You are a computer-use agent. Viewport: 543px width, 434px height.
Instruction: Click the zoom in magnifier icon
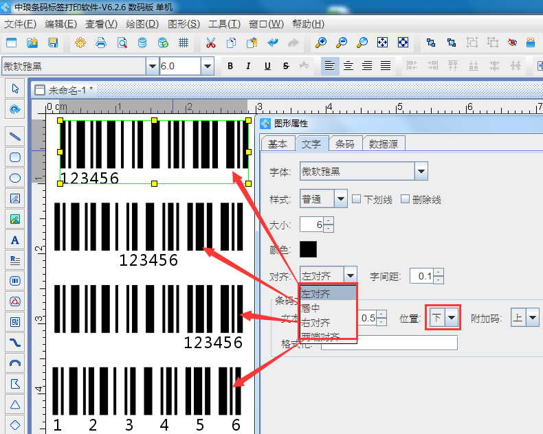321,43
